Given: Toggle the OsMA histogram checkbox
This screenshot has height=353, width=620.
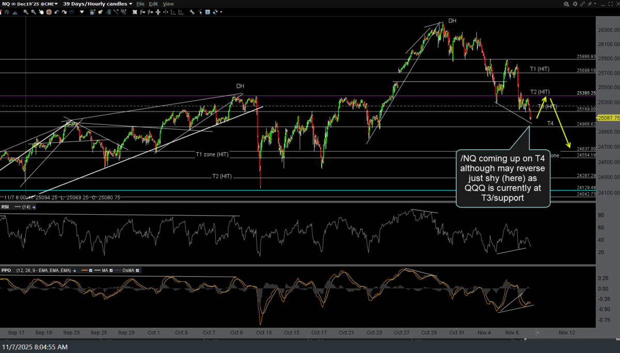Looking at the screenshot, I should (137, 270).
